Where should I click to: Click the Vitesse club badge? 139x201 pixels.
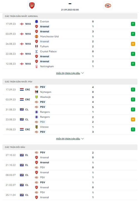tap(36, 127)
